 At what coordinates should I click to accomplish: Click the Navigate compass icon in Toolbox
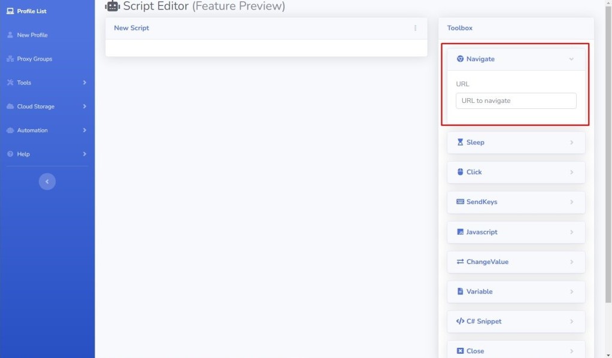[460, 59]
